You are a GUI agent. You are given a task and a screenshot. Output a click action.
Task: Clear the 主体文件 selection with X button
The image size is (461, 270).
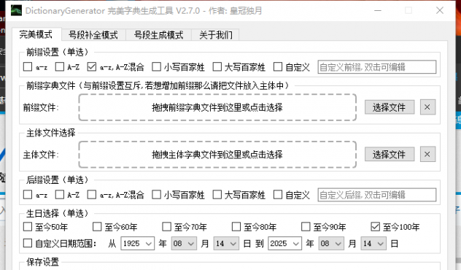(427, 154)
